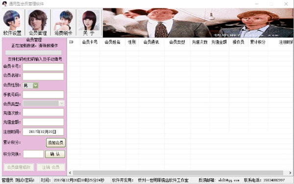Open 关于 toolbar icon
This screenshot has height=184, width=294.
tap(89, 23)
